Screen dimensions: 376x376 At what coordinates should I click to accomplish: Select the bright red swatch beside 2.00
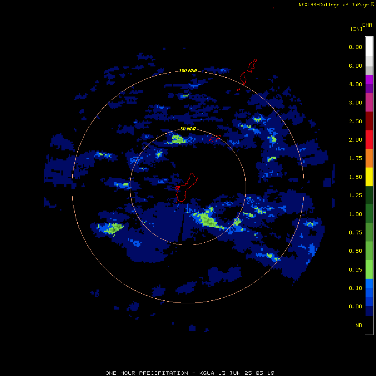tap(369, 140)
